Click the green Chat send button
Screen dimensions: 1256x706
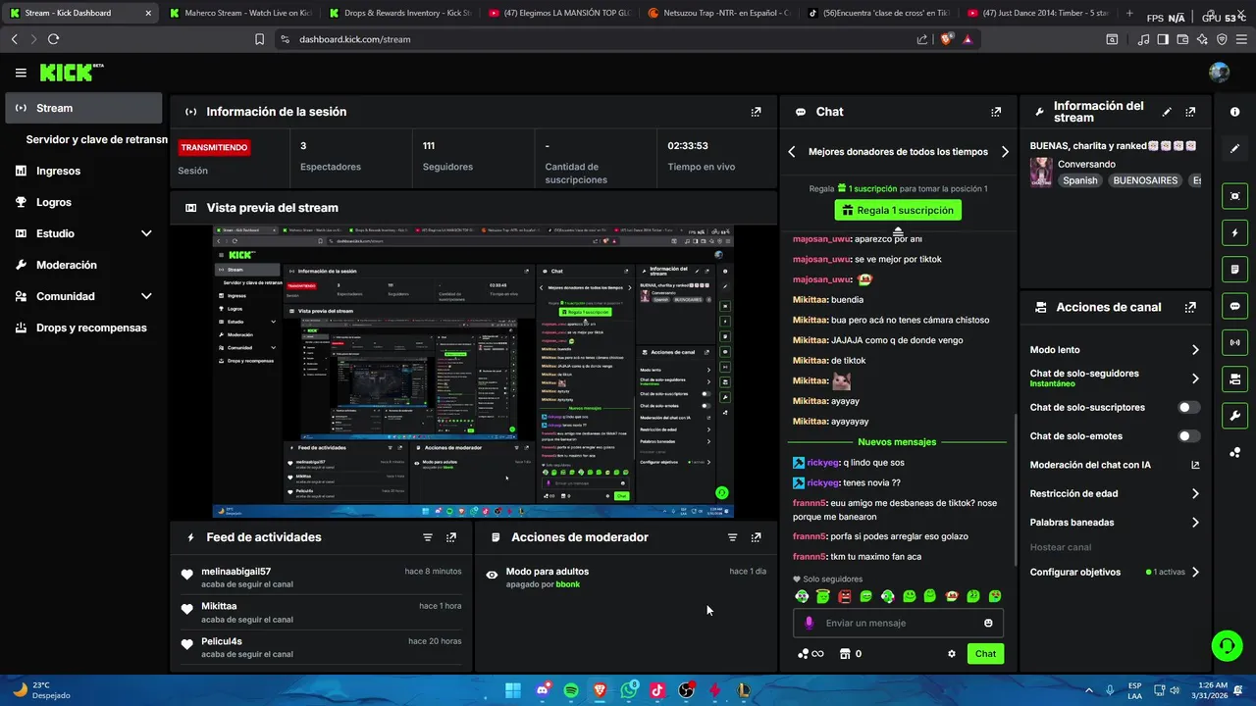(x=985, y=654)
